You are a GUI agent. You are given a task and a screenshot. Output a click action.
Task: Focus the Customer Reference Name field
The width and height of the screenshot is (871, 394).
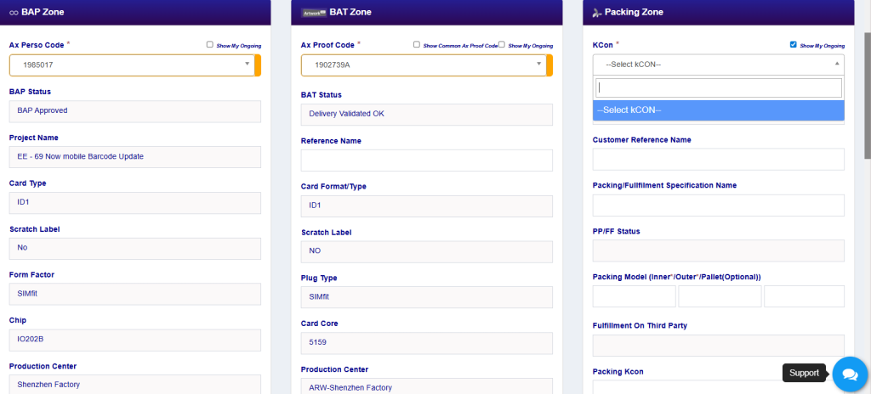point(718,160)
